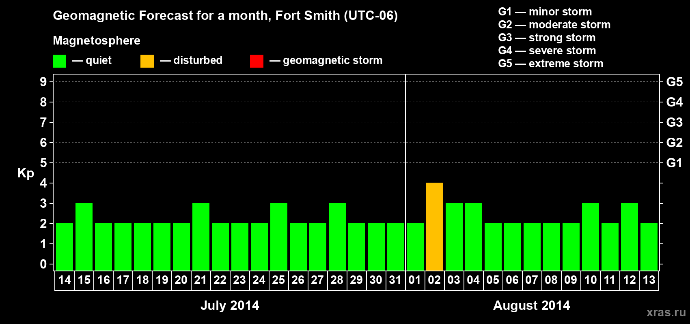
Task: Select the orange bar for August 02
Action: click(x=435, y=226)
